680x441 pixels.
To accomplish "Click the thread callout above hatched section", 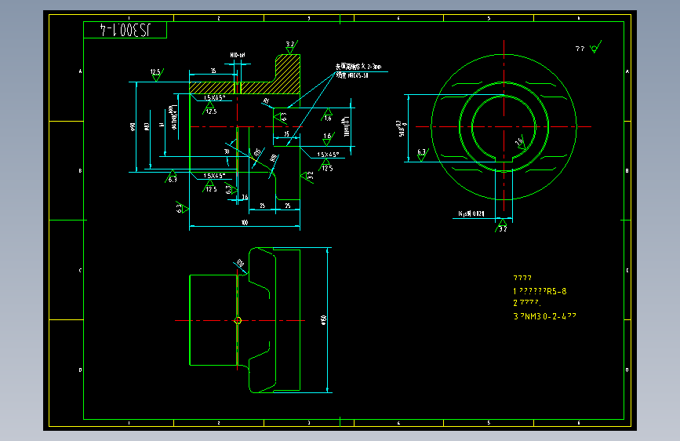I will pyautogui.click(x=237, y=55).
